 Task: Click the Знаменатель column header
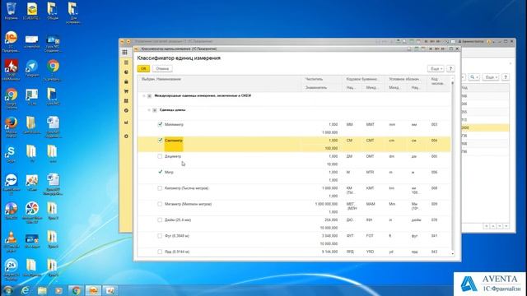(x=316, y=88)
